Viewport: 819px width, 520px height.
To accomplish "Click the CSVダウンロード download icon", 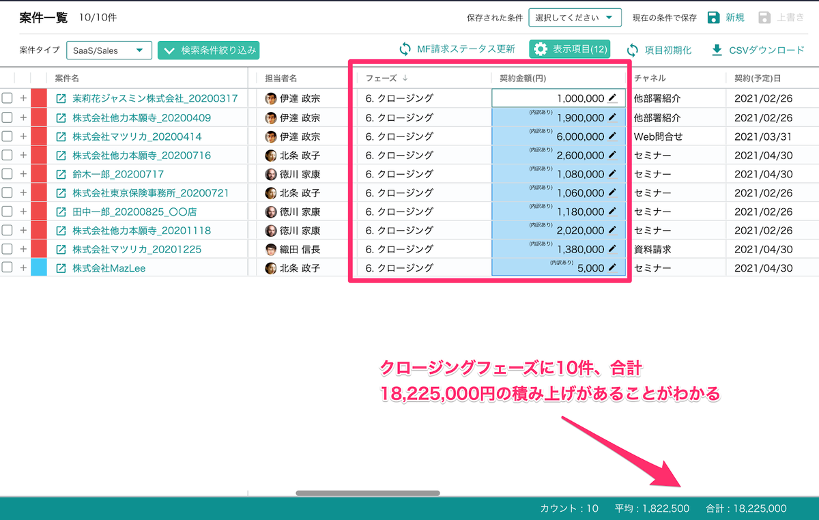I will point(717,50).
